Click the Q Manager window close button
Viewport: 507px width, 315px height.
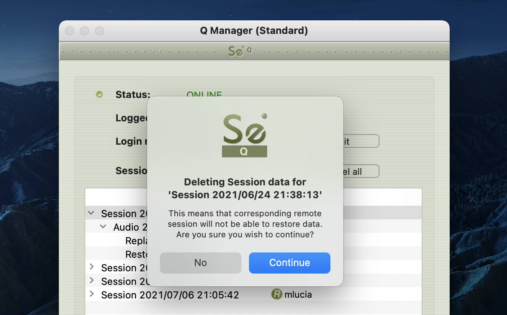(x=69, y=31)
